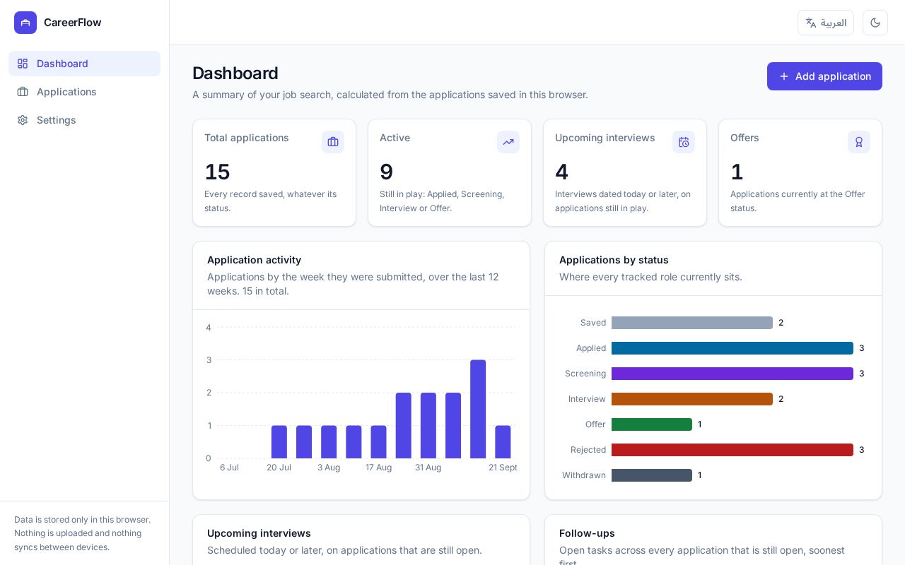Click the red Rejected status bar
Image resolution: width=905 pixels, height=565 pixels.
tap(732, 450)
